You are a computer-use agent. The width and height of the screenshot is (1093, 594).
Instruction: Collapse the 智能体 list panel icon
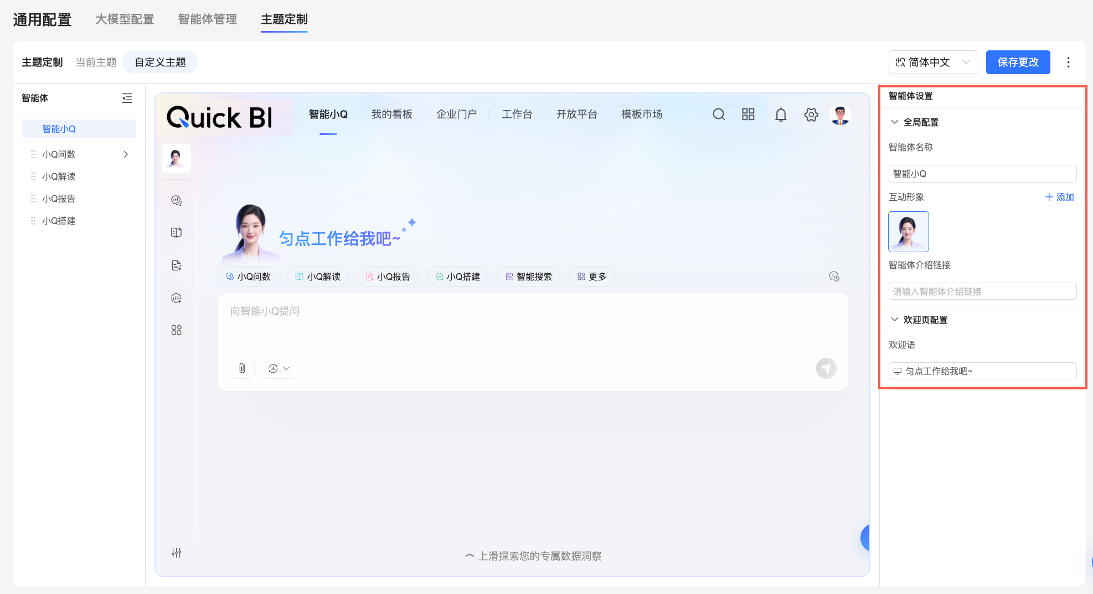click(x=127, y=98)
